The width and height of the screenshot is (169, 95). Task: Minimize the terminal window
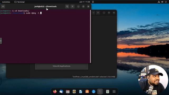78,6
